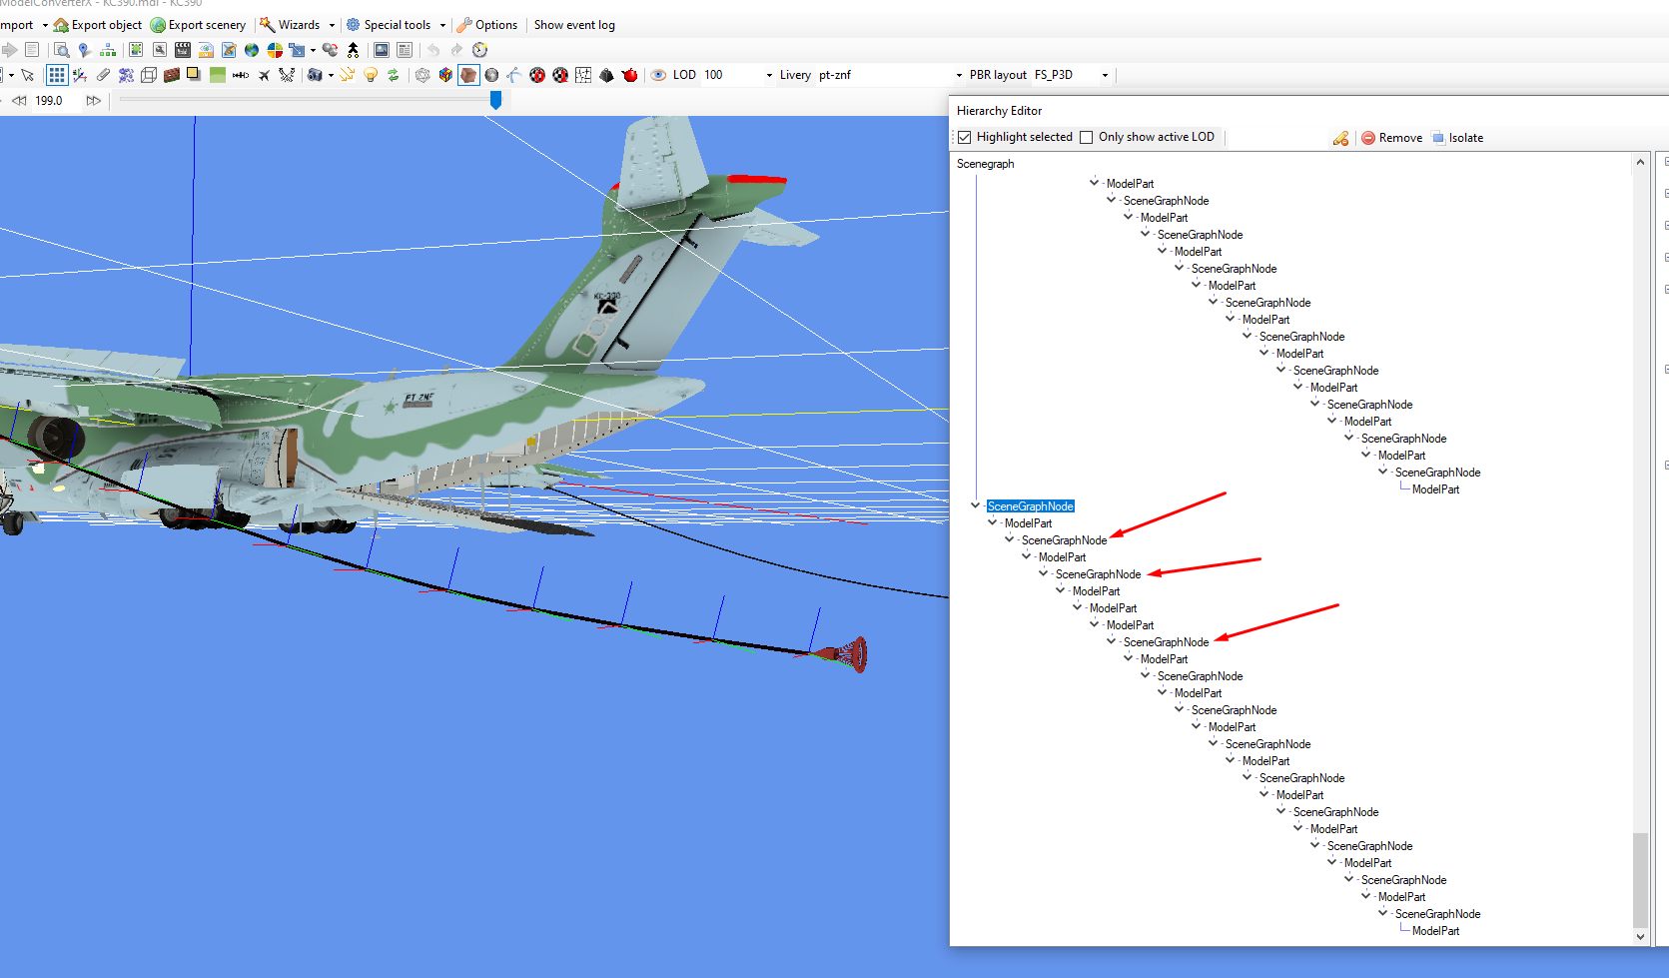Toggle the grid display icon

coord(57,75)
